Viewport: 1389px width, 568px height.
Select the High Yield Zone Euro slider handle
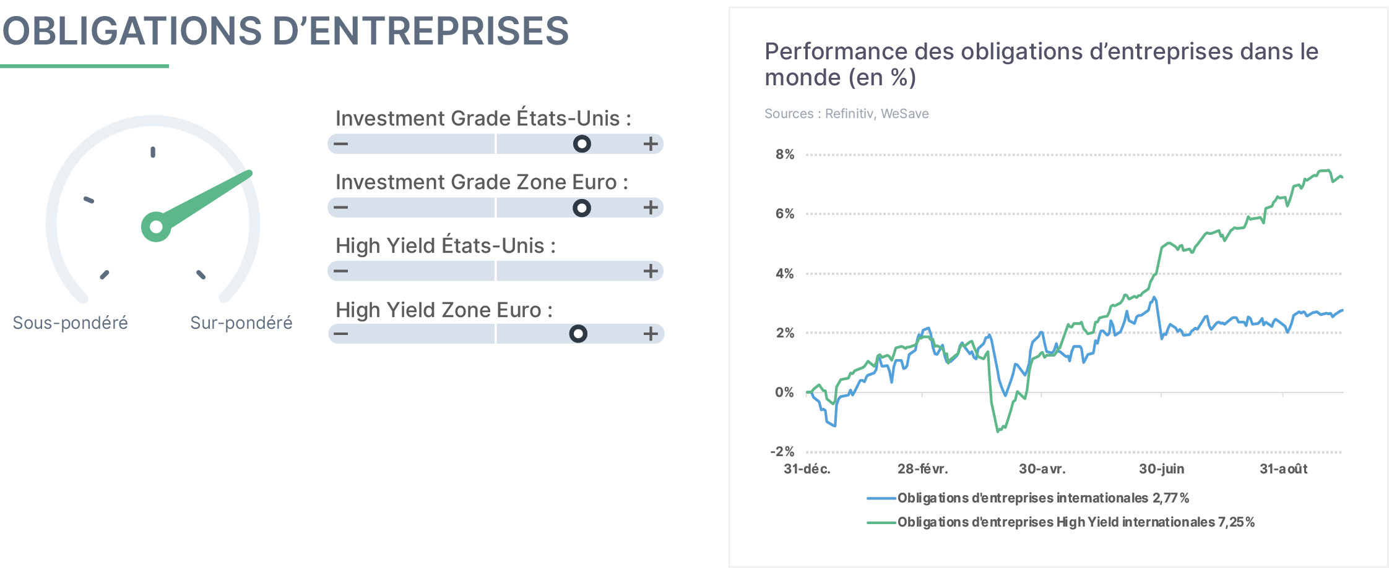click(x=578, y=334)
